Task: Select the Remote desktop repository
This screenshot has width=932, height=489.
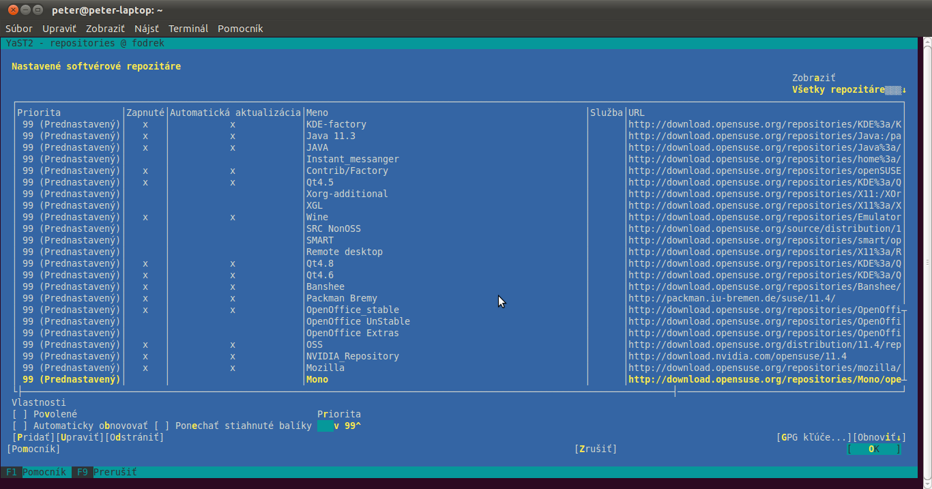Action: coord(345,252)
